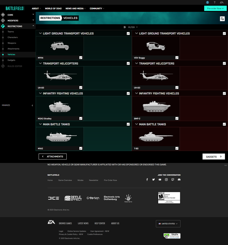This screenshot has height=245, width=228.
Task: Open the Newsletter footer link
Action: click(94, 180)
